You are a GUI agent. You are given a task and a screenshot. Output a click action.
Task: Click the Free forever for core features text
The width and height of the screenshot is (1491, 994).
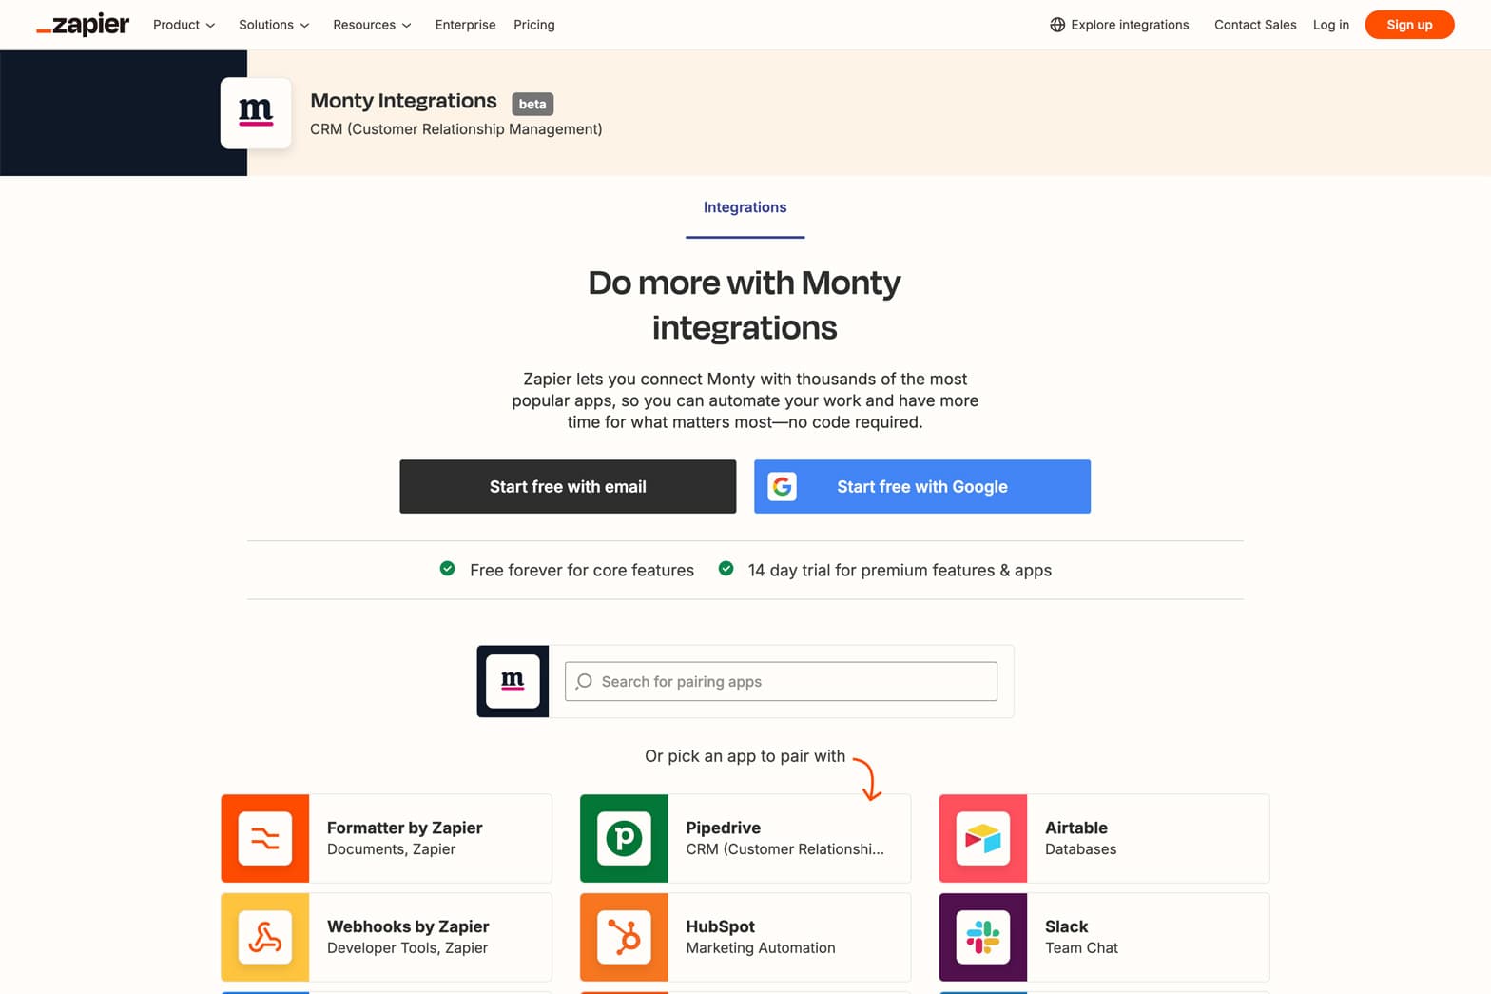click(582, 570)
